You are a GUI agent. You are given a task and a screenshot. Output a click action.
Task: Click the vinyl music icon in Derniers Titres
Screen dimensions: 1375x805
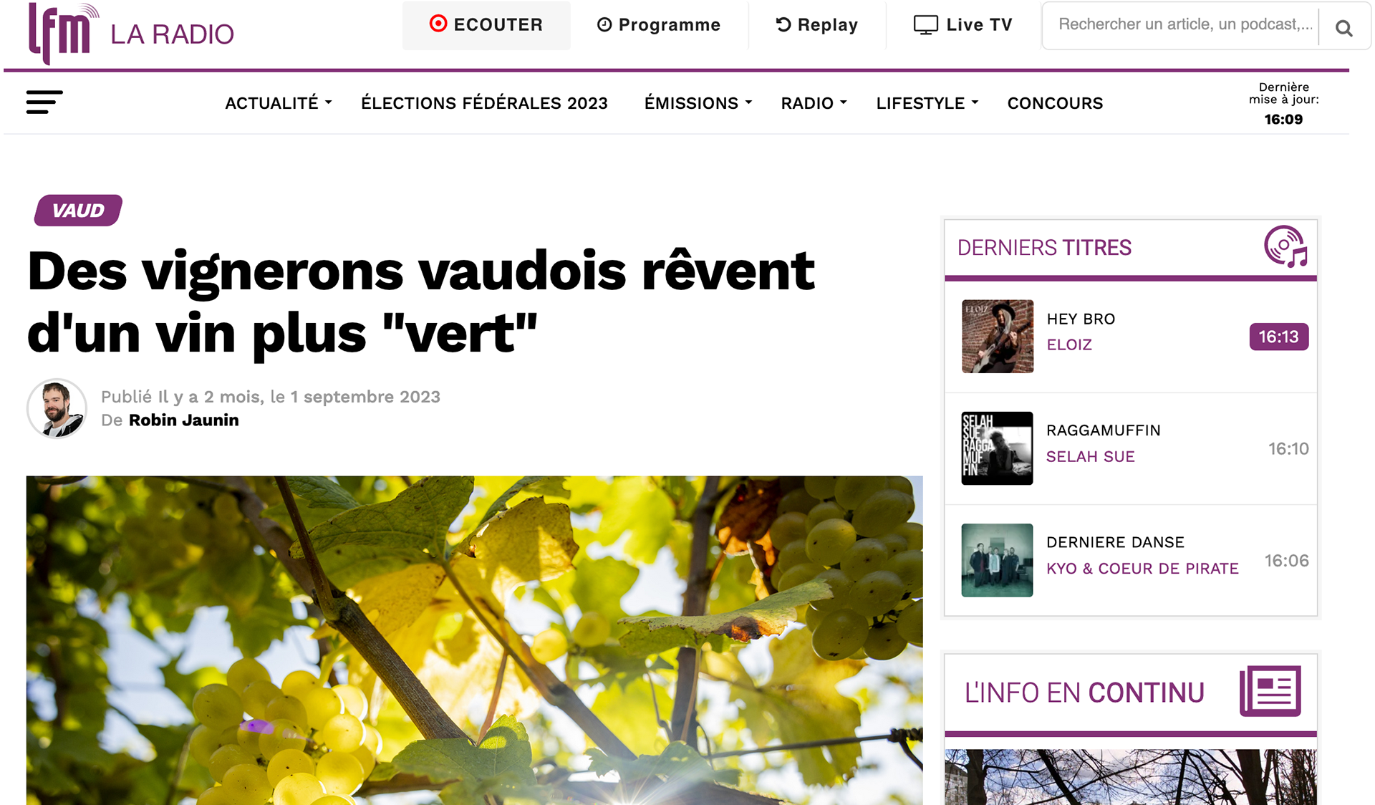1285,247
